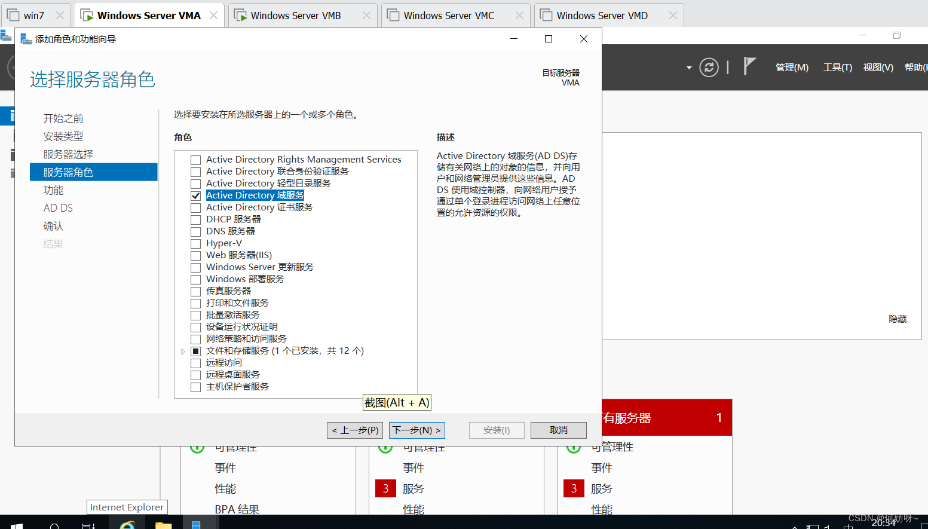Go to 服务器选择 step in the wizard sidebar
Screen dimensions: 928x529
(68, 154)
